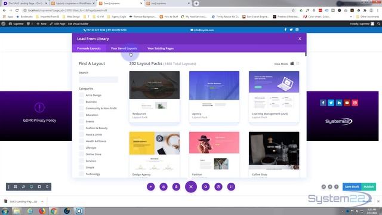Check the Community & Non-Profit category
Viewport: 382px width, 215px height.
coord(81,108)
